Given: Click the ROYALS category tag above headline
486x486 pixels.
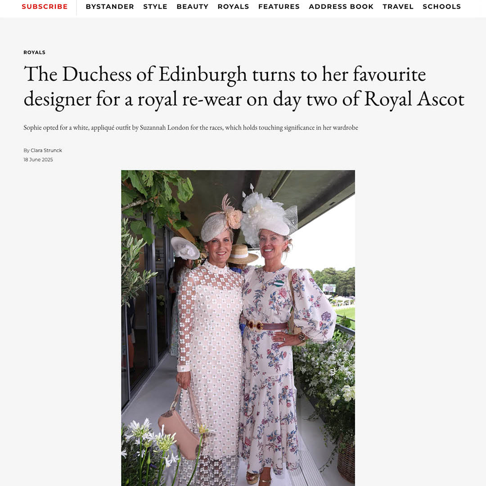Looking at the screenshot, I should (x=34, y=52).
